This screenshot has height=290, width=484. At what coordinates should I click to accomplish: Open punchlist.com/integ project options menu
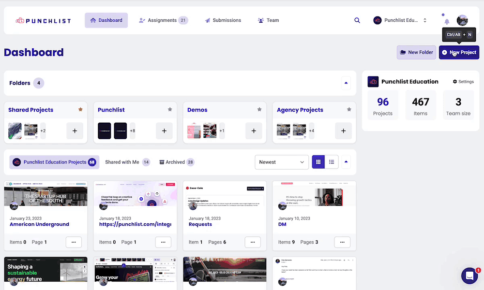(x=163, y=242)
